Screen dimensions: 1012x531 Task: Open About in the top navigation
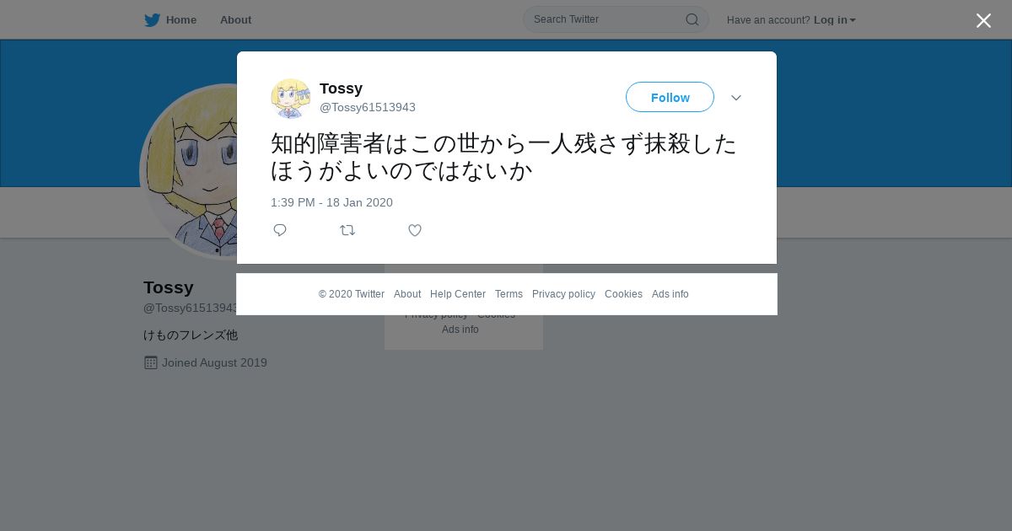235,19
